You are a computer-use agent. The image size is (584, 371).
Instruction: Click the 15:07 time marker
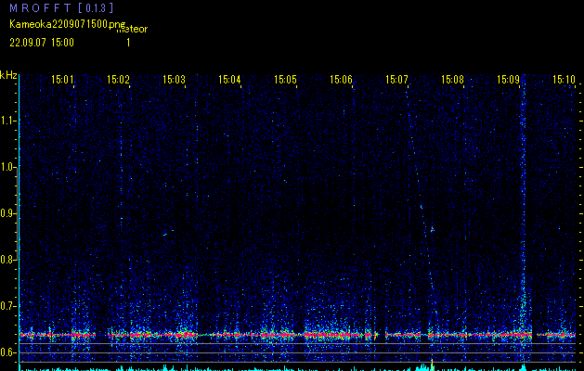(396, 79)
